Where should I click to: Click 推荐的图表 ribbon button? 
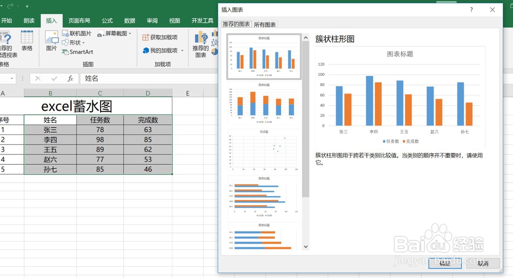[x=201, y=45]
